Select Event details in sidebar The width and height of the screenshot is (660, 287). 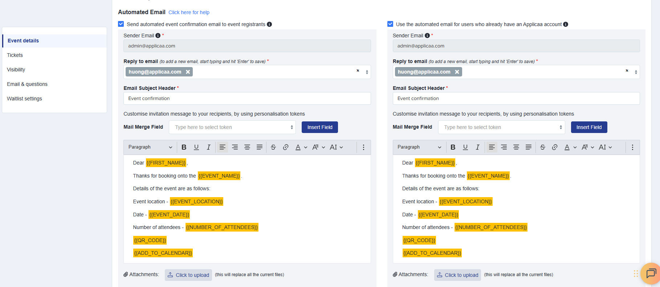[x=54, y=41]
